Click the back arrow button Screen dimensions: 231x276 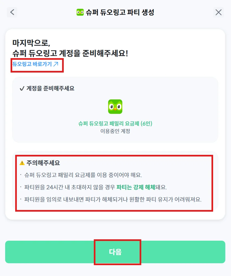pos(12,12)
